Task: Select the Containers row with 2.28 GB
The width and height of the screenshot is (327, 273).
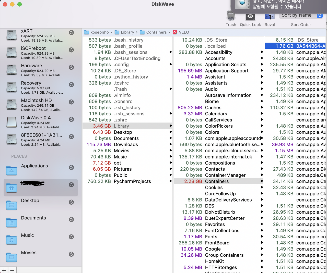Action: (219, 181)
